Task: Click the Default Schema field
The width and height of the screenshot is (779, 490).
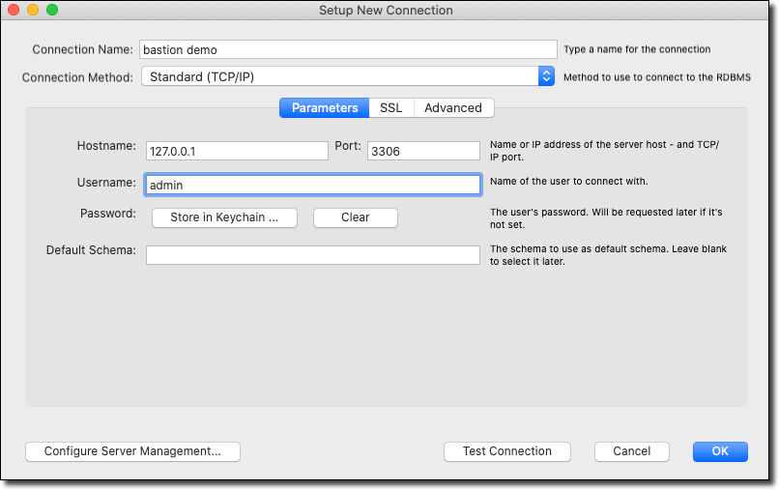Action: tap(313, 255)
